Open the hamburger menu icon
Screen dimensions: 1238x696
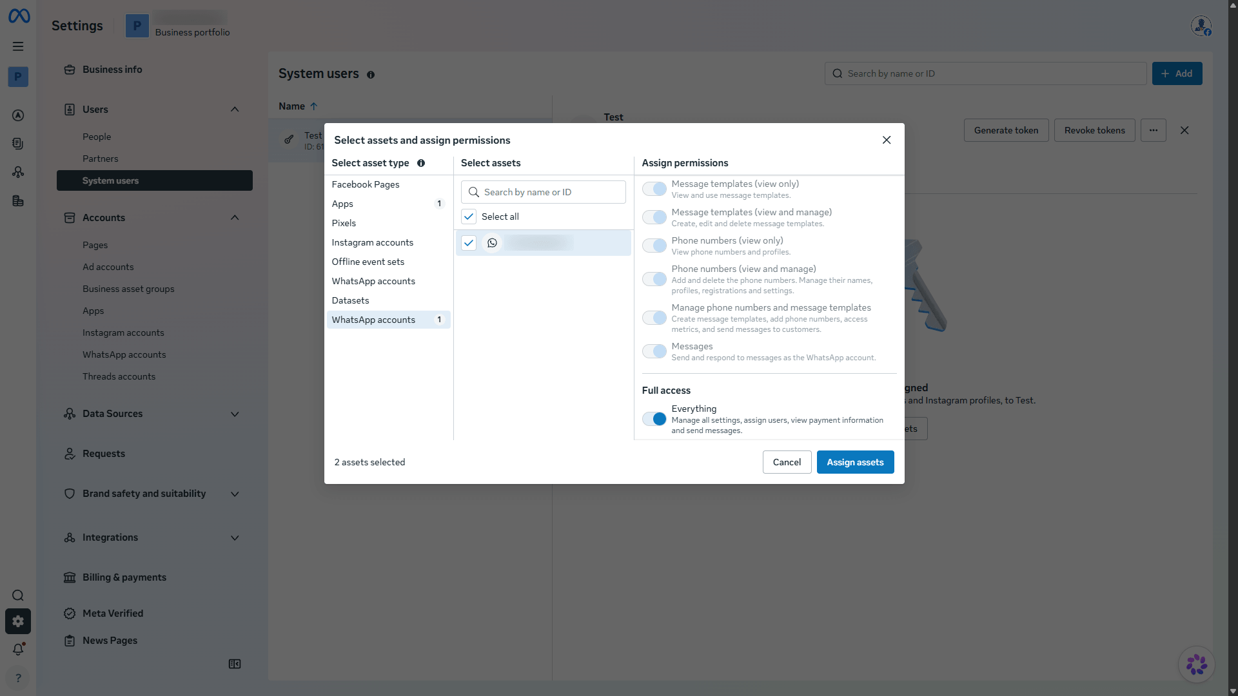18,46
